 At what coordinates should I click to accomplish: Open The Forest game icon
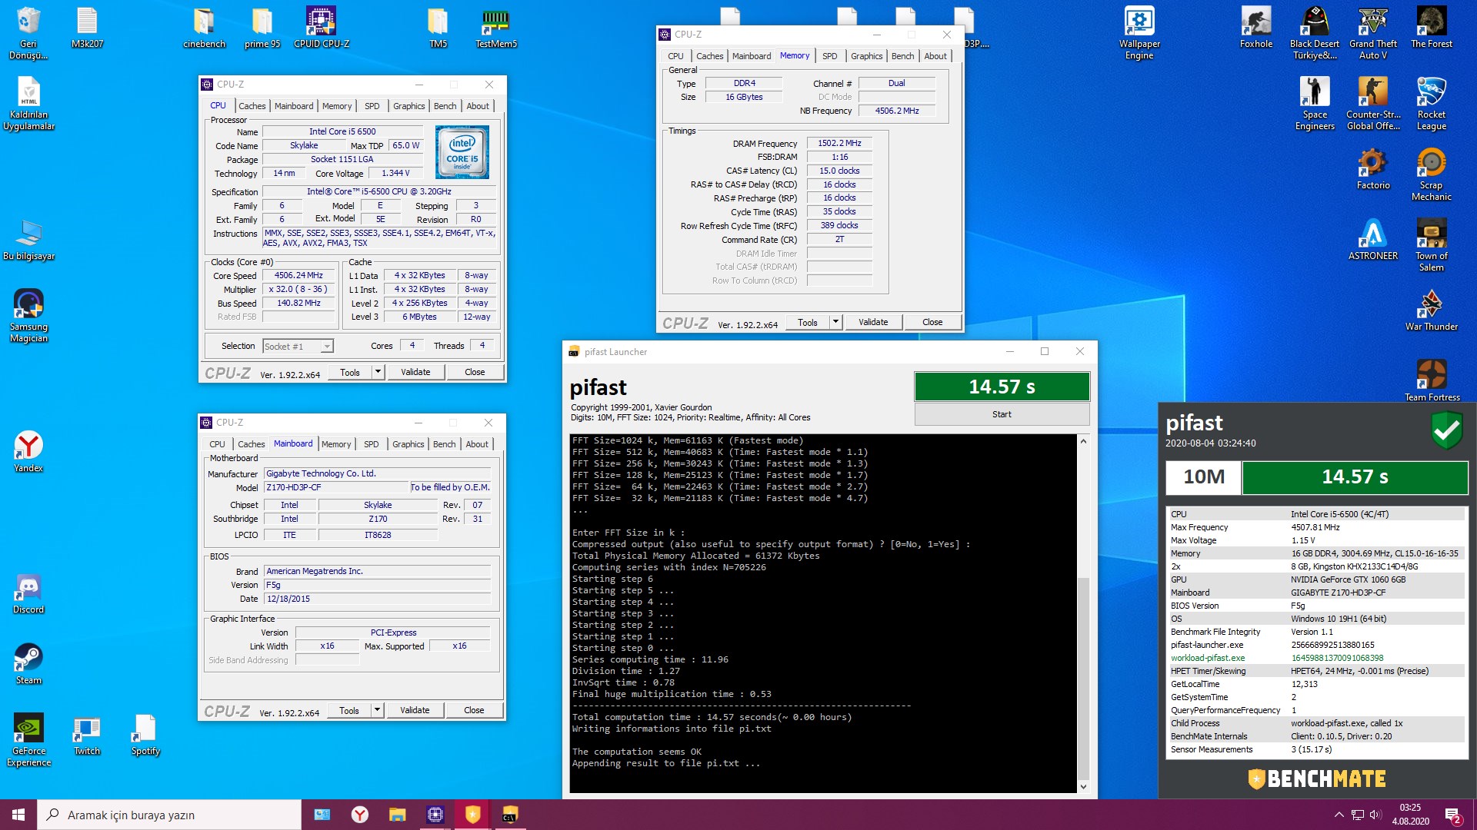point(1432,28)
